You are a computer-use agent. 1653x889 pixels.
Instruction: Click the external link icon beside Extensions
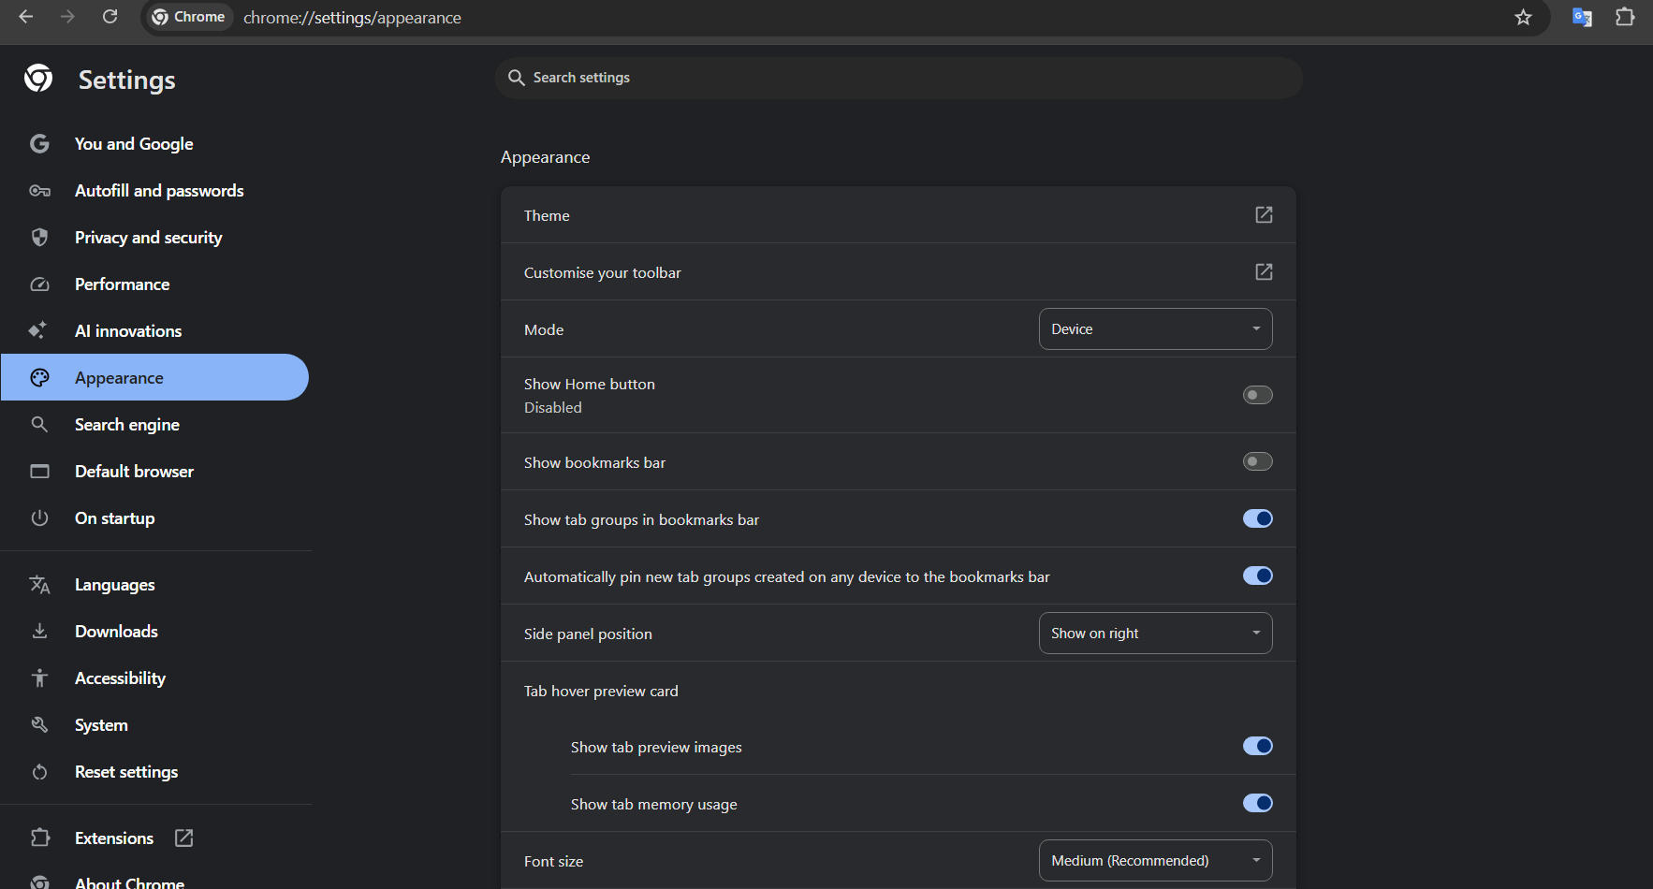coord(184,838)
